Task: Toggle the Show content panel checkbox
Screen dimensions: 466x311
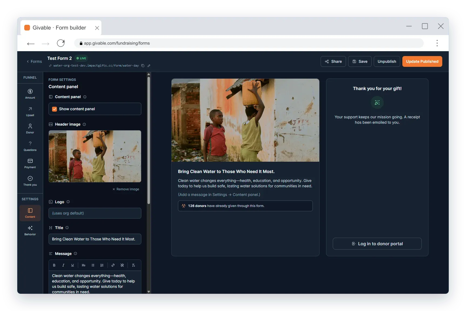Action: coord(54,109)
